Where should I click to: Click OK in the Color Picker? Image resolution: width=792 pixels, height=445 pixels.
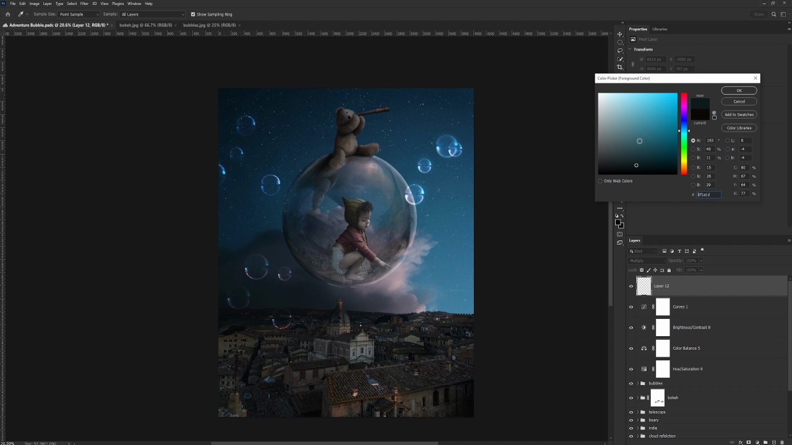pyautogui.click(x=739, y=91)
